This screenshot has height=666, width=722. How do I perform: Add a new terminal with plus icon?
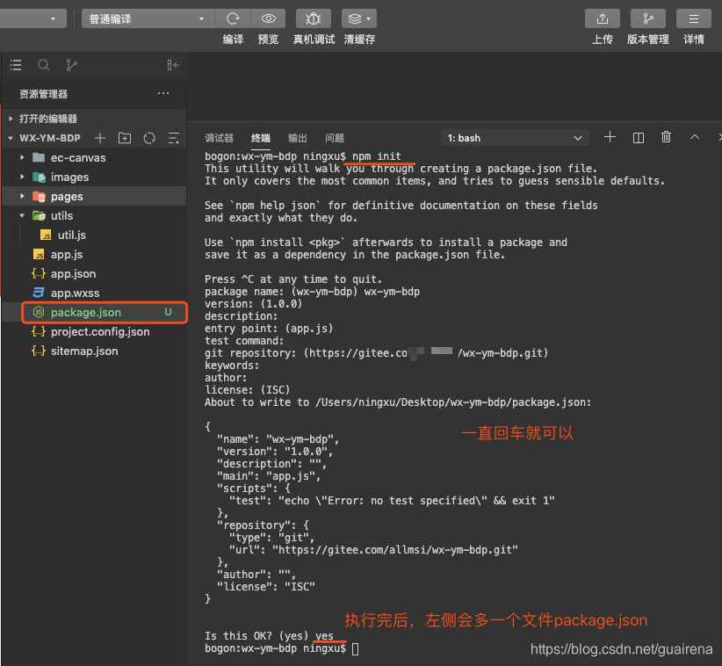[x=610, y=137]
